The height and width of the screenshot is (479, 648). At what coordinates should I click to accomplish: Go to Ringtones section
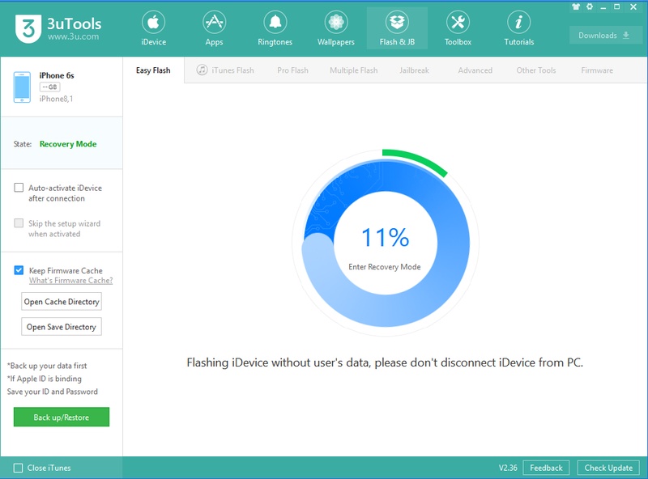275,29
